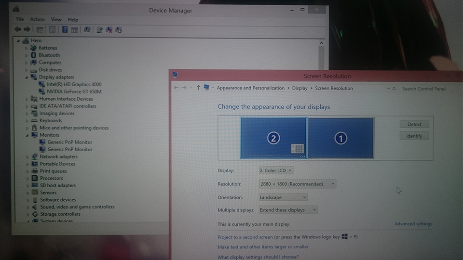Click Display in the breadcrumb path
This screenshot has height=260, width=463.
[x=300, y=88]
